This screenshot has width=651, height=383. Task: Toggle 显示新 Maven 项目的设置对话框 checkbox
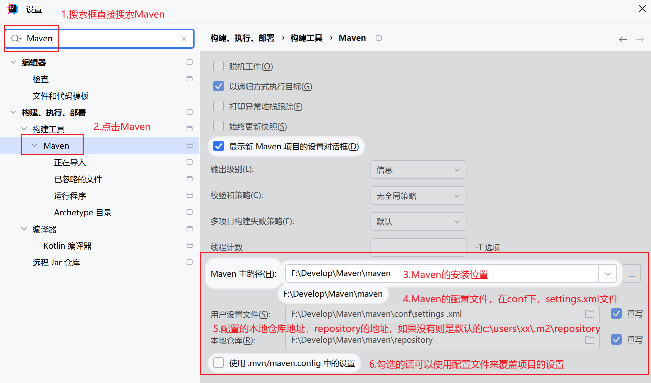click(219, 146)
